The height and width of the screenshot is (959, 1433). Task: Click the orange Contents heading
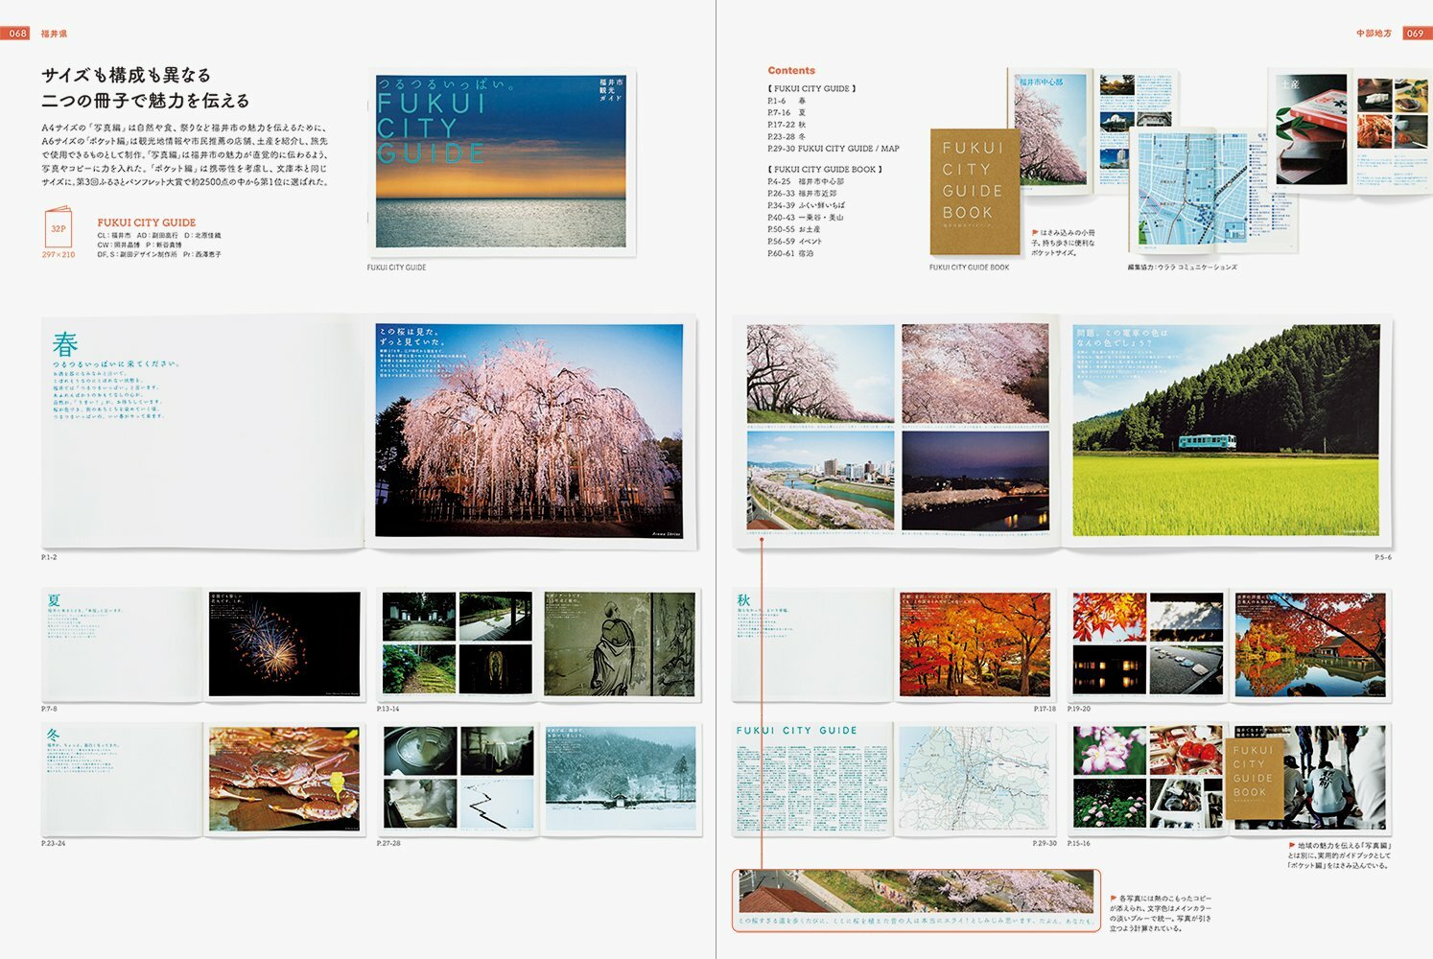pos(791,70)
